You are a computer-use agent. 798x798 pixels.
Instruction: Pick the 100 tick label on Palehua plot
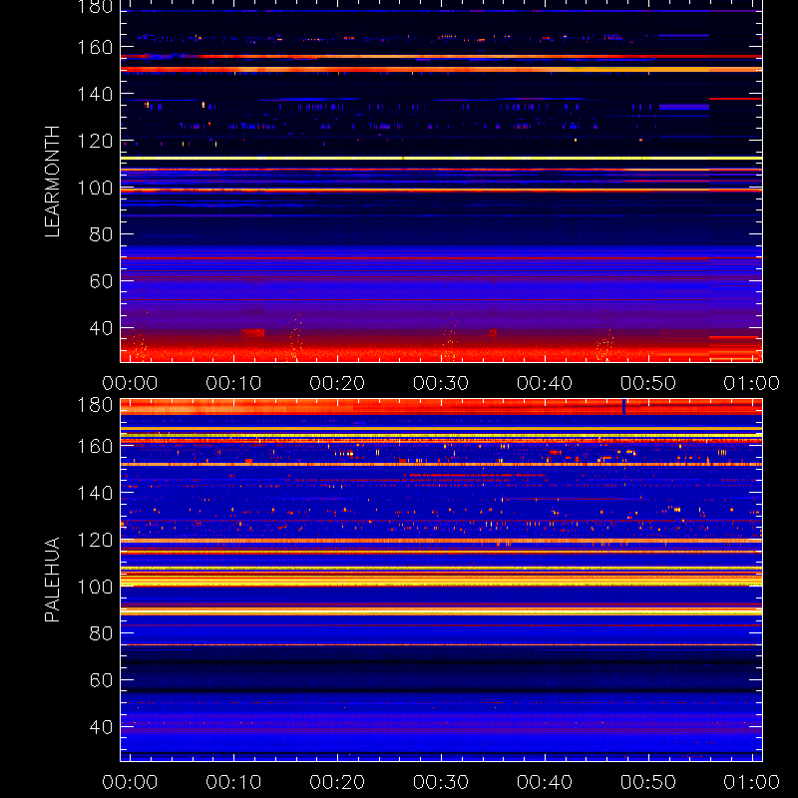tap(95, 587)
